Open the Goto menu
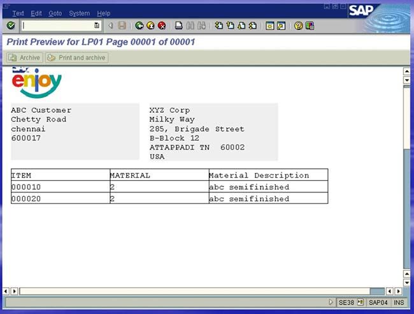414x314 pixels. coord(55,13)
